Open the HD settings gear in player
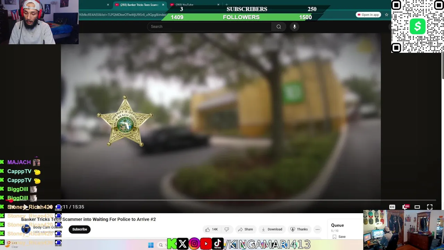The image size is (444, 250). click(x=405, y=207)
